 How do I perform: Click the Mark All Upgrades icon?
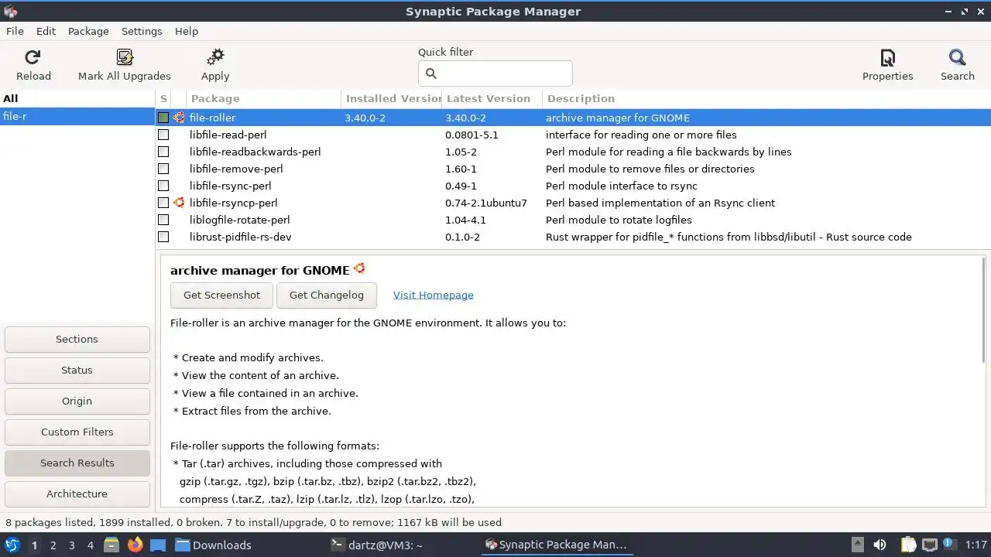pyautogui.click(x=124, y=57)
